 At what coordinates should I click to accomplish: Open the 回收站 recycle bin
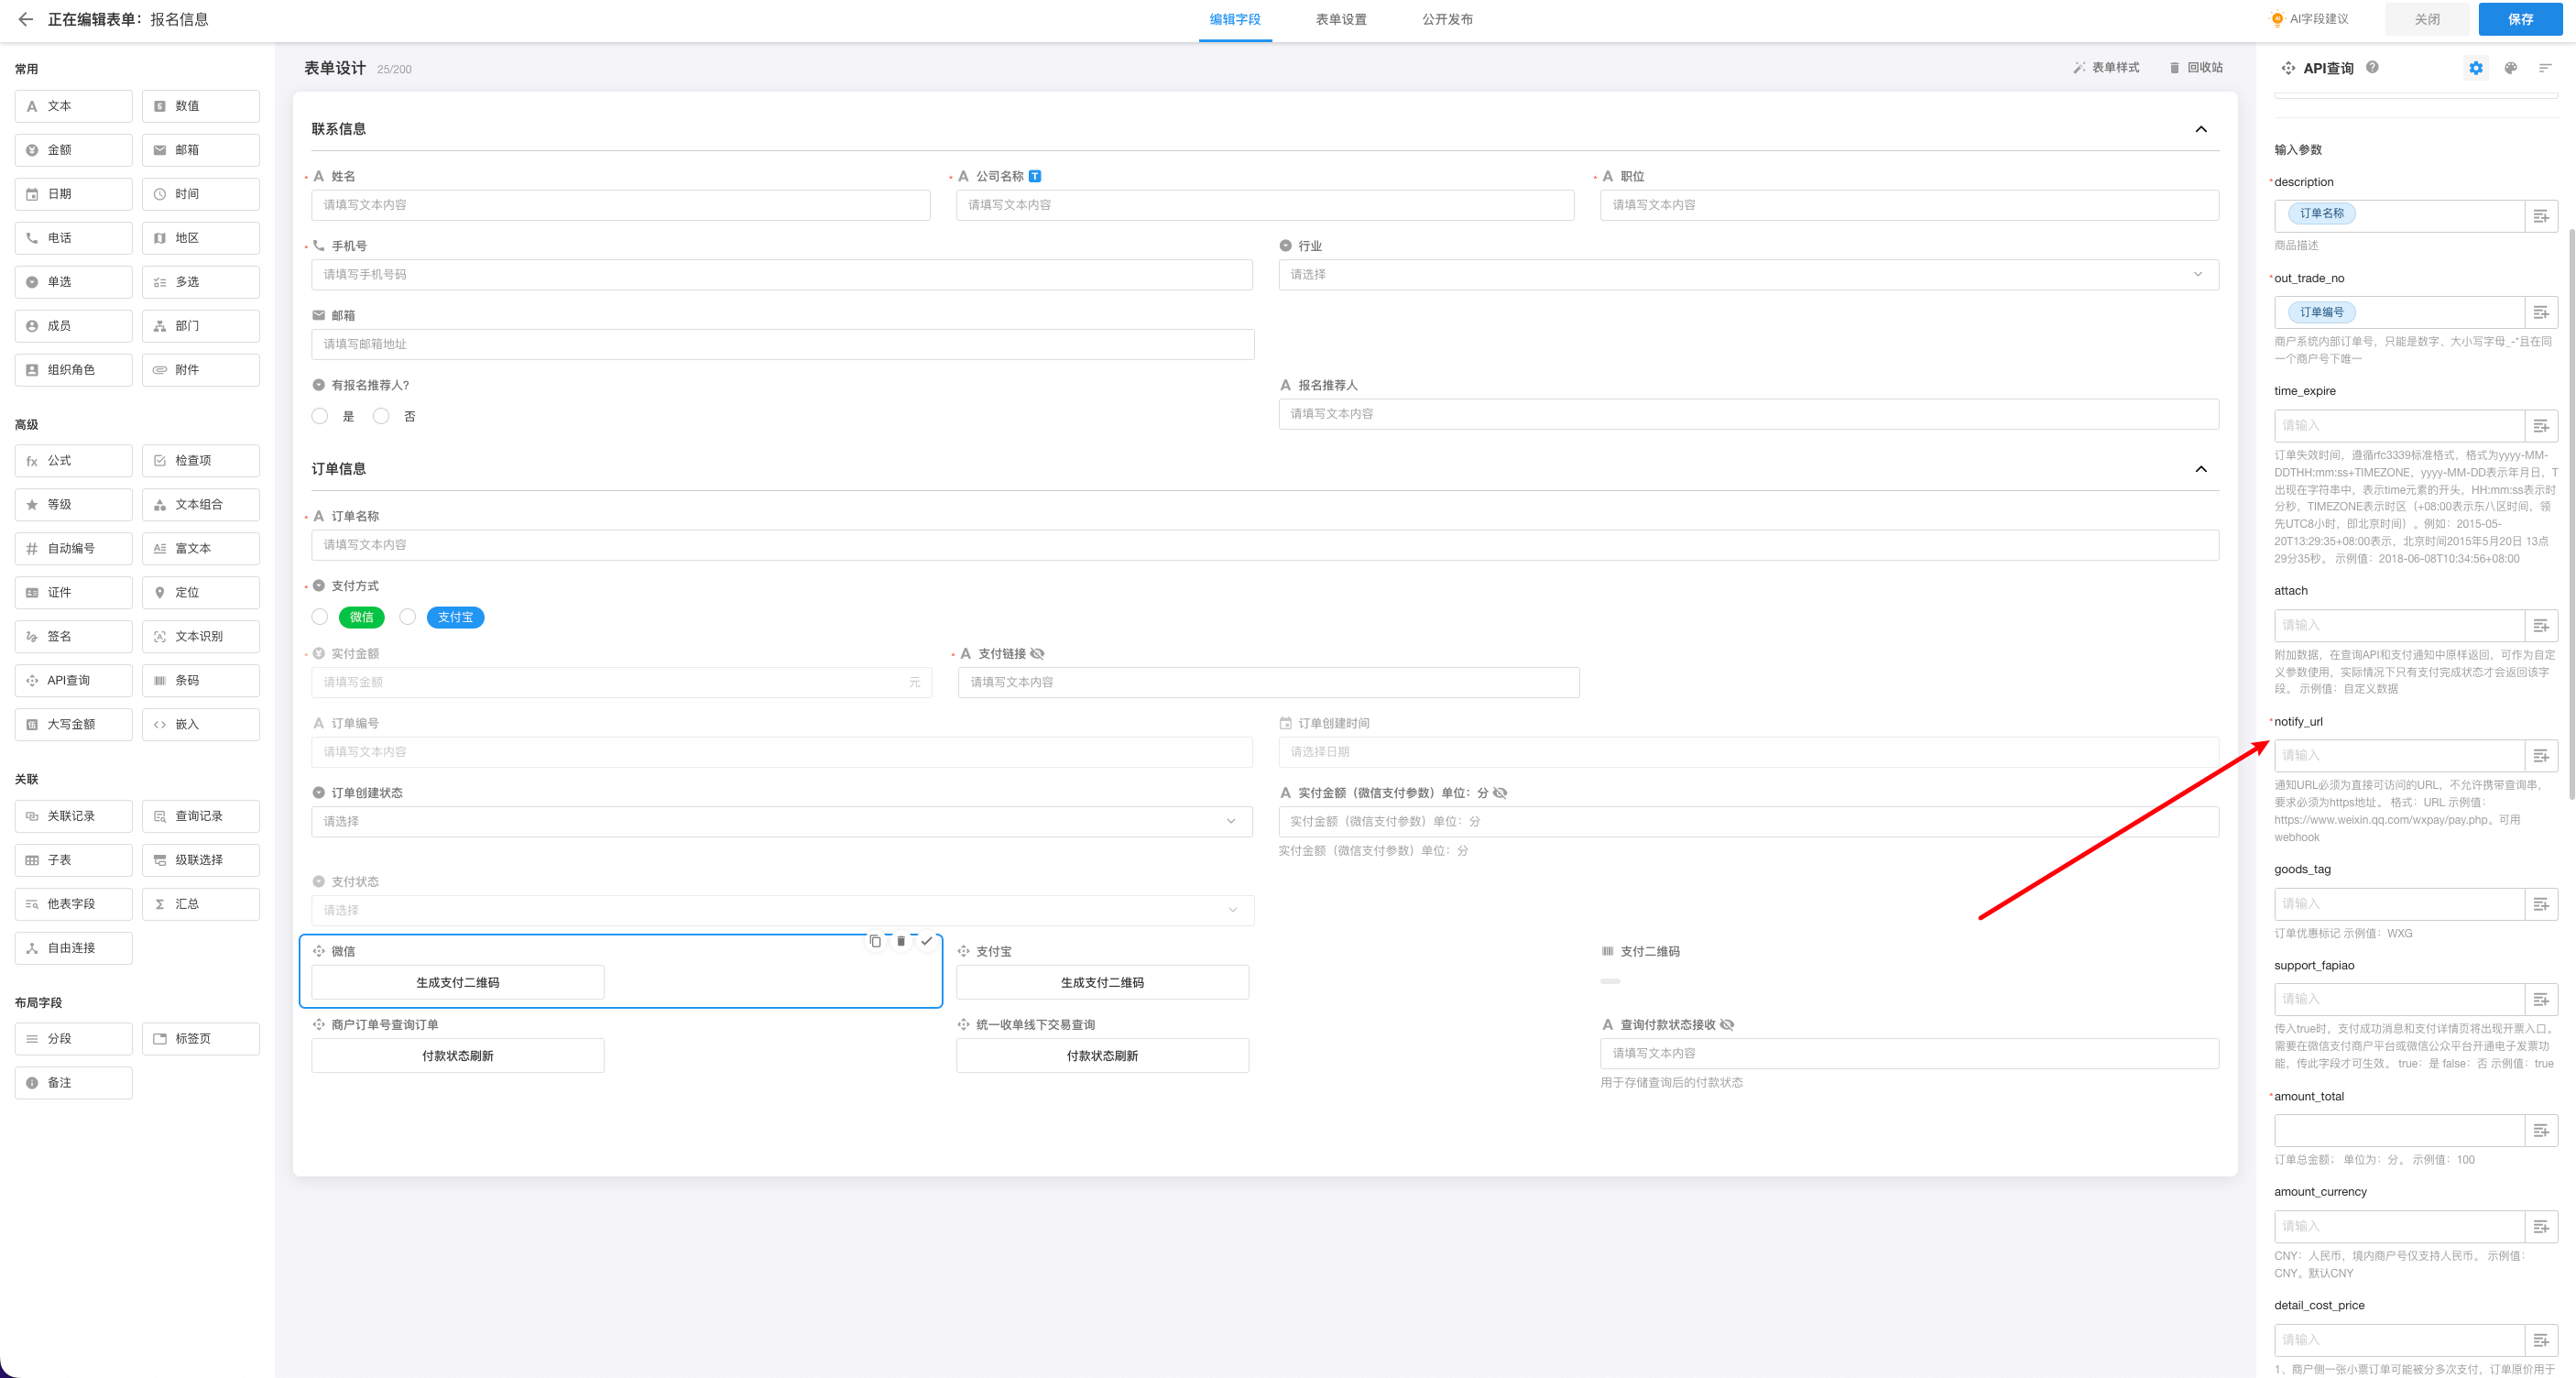[2195, 68]
